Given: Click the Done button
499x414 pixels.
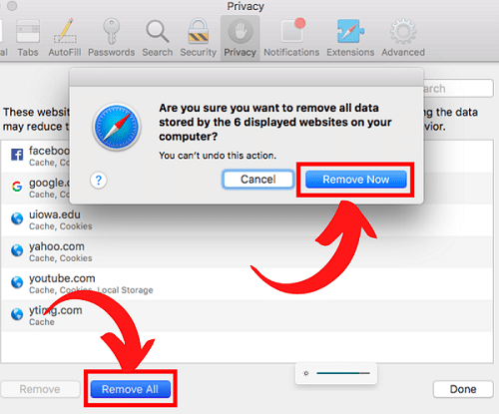Looking at the screenshot, I should (x=463, y=389).
